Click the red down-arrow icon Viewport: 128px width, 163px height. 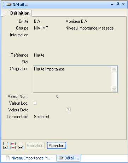13,148
